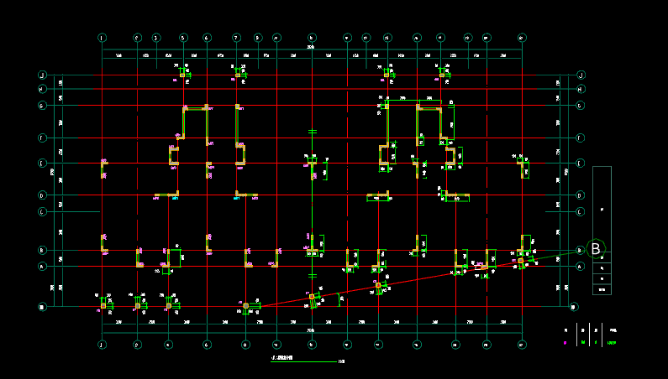Select axis bubble G on the left side

pyautogui.click(x=42, y=106)
